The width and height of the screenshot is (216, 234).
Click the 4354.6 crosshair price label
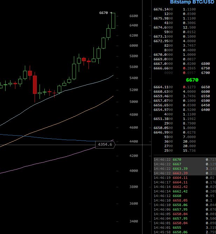pyautogui.click(x=105, y=144)
